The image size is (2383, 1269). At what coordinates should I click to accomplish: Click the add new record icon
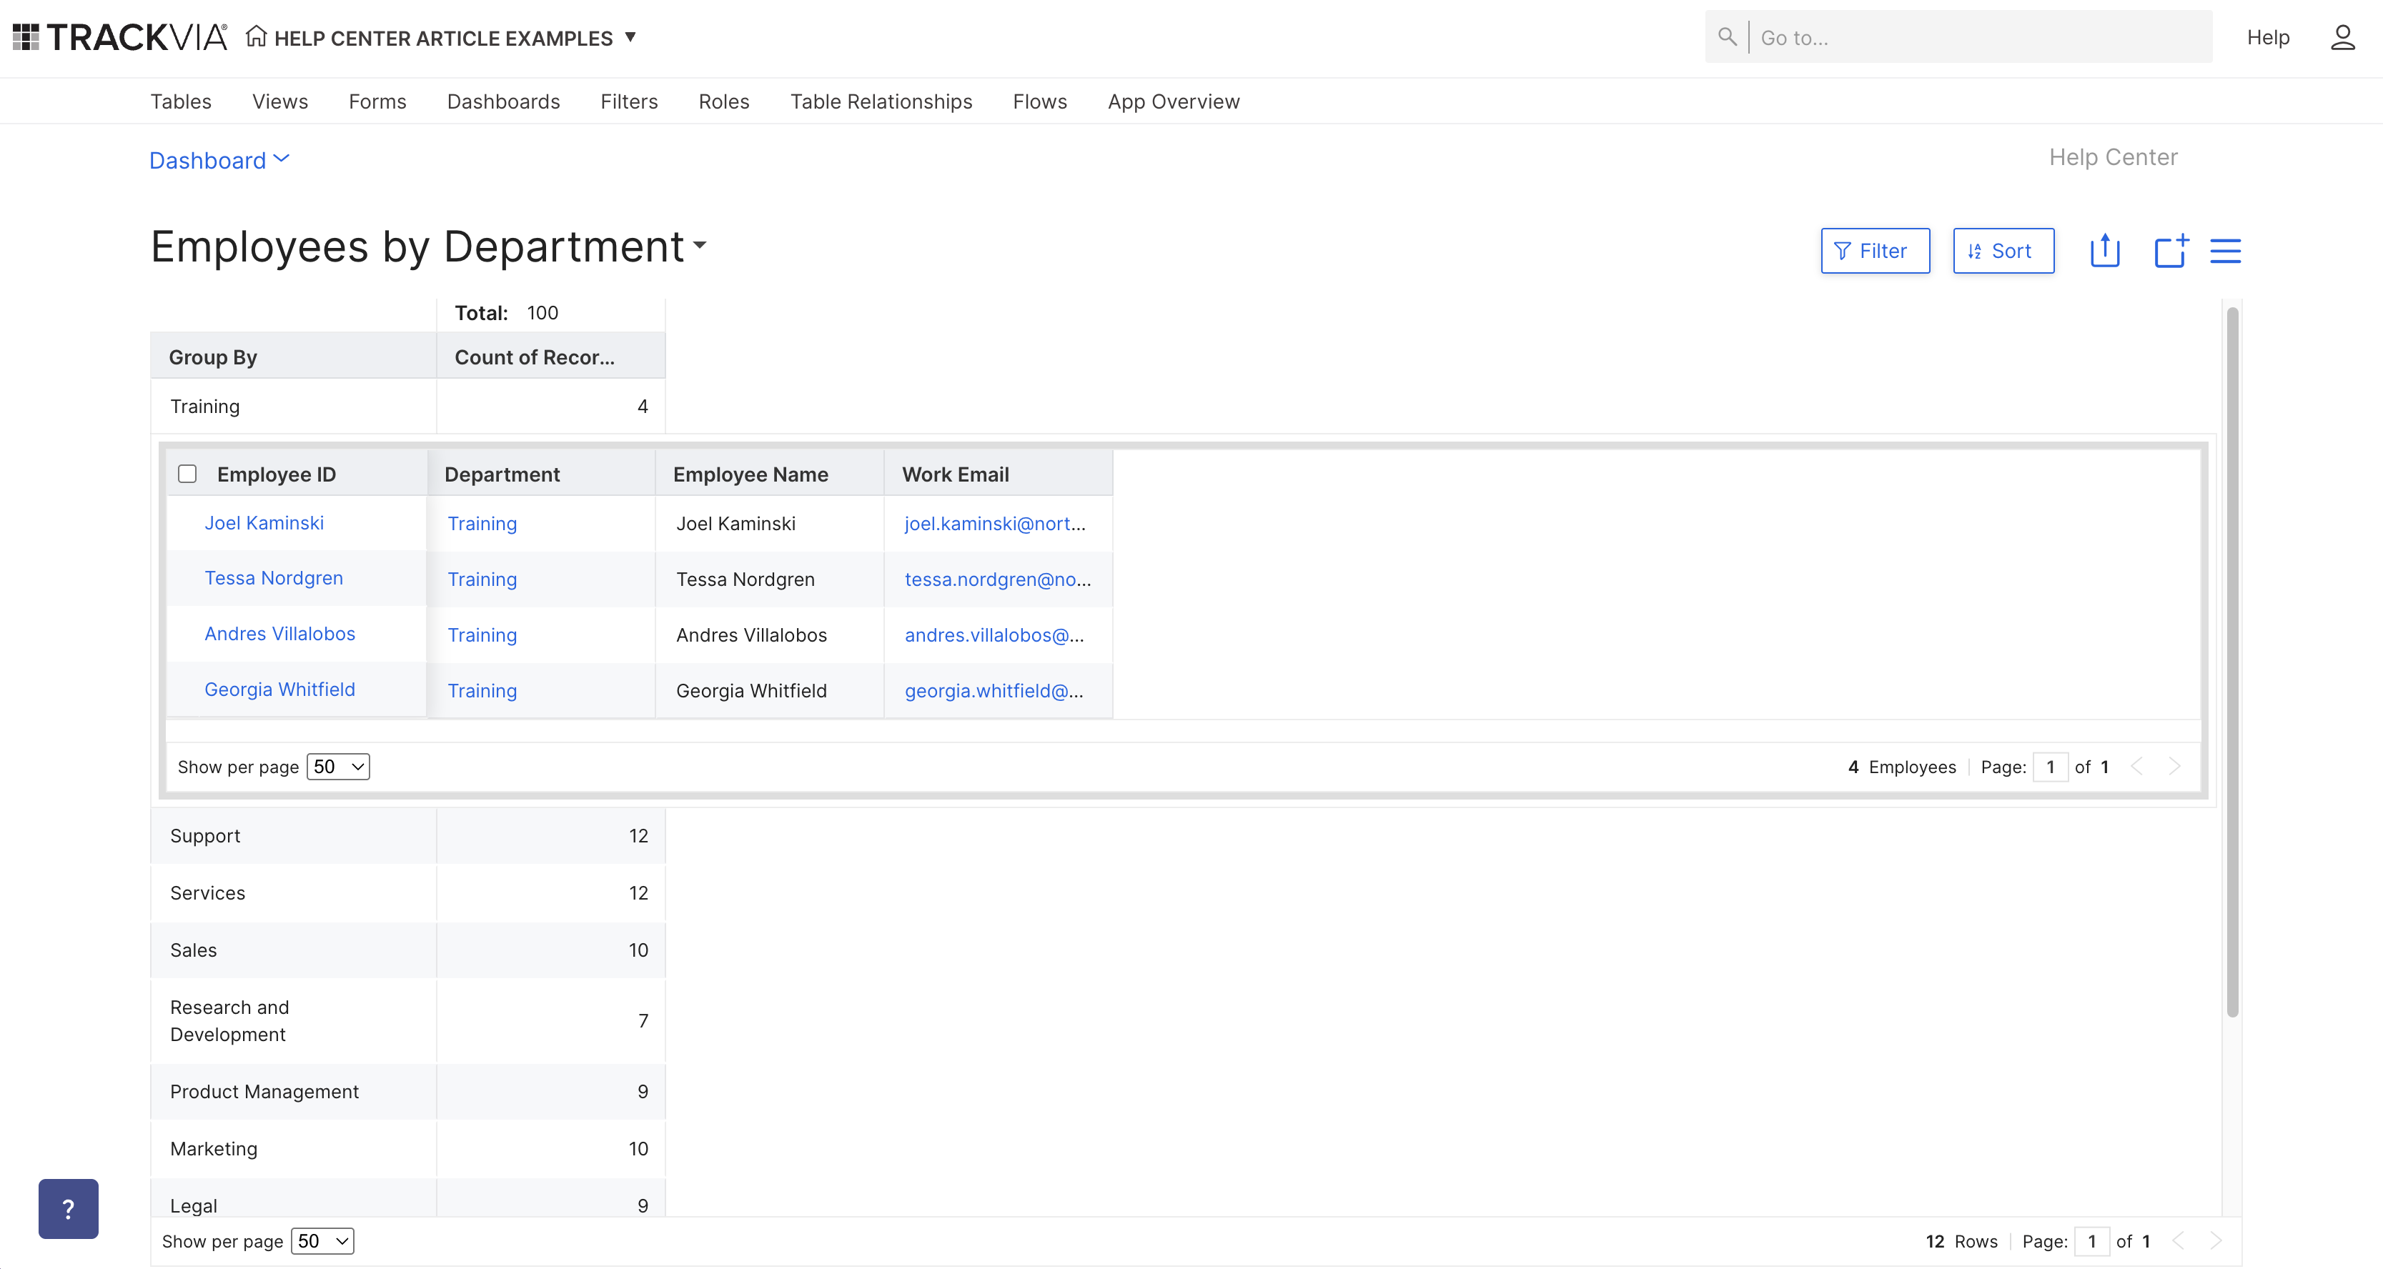(2170, 251)
